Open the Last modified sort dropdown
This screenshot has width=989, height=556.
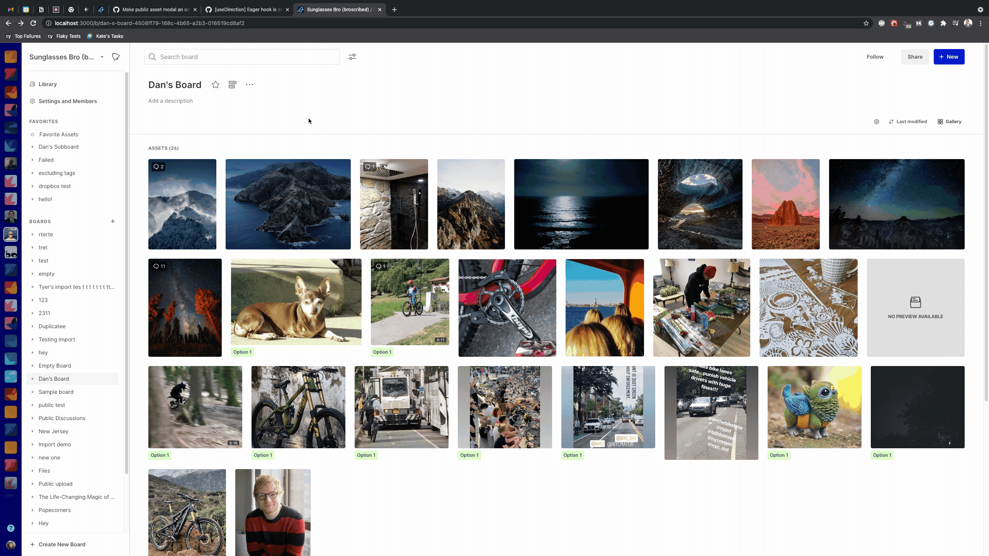(907, 122)
